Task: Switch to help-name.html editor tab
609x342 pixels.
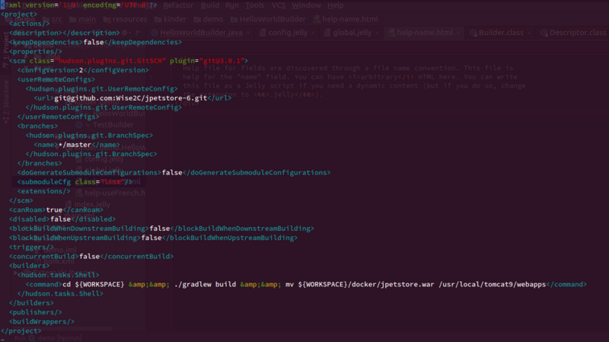Action: [x=425, y=33]
